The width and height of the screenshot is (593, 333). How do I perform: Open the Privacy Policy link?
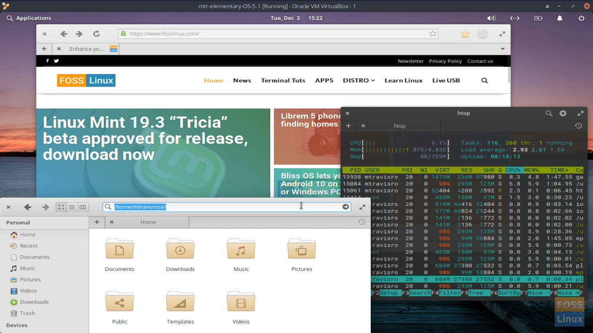point(445,61)
